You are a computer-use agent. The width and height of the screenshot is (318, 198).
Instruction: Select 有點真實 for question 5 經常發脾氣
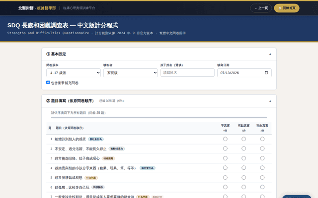pyautogui.click(x=244, y=177)
